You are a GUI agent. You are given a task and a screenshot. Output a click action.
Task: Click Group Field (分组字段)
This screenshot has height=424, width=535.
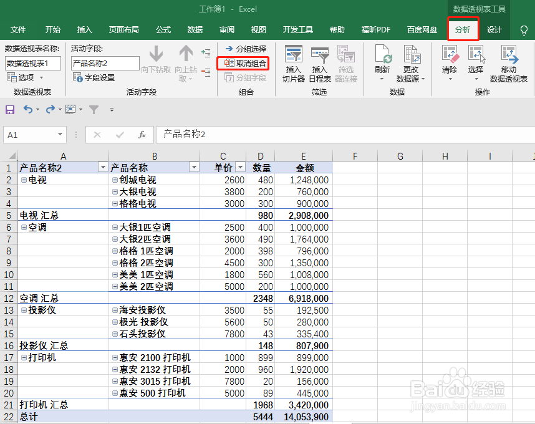click(245, 78)
